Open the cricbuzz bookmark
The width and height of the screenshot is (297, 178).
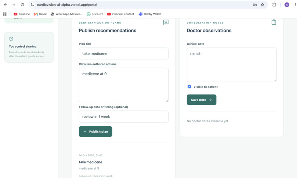pyautogui.click(x=95, y=14)
